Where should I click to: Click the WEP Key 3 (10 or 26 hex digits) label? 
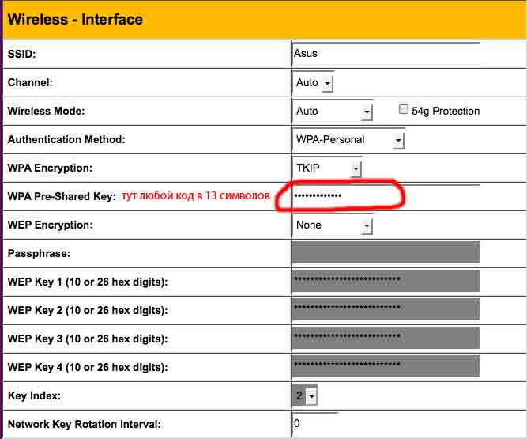click(88, 339)
